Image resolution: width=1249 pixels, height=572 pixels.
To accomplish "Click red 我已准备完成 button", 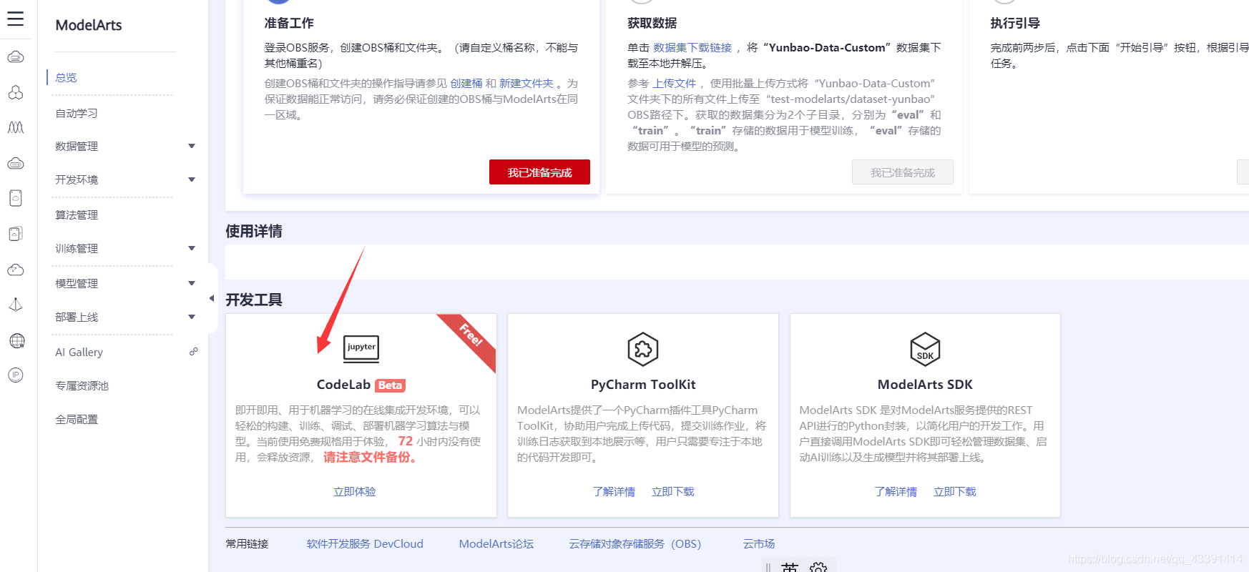I will [539, 172].
